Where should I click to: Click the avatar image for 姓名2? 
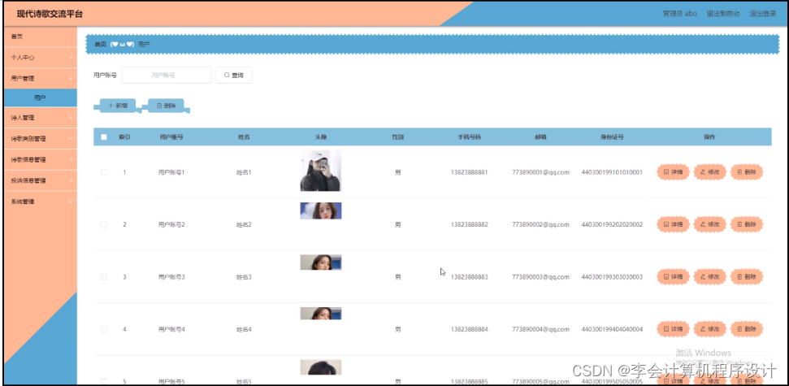point(321,210)
